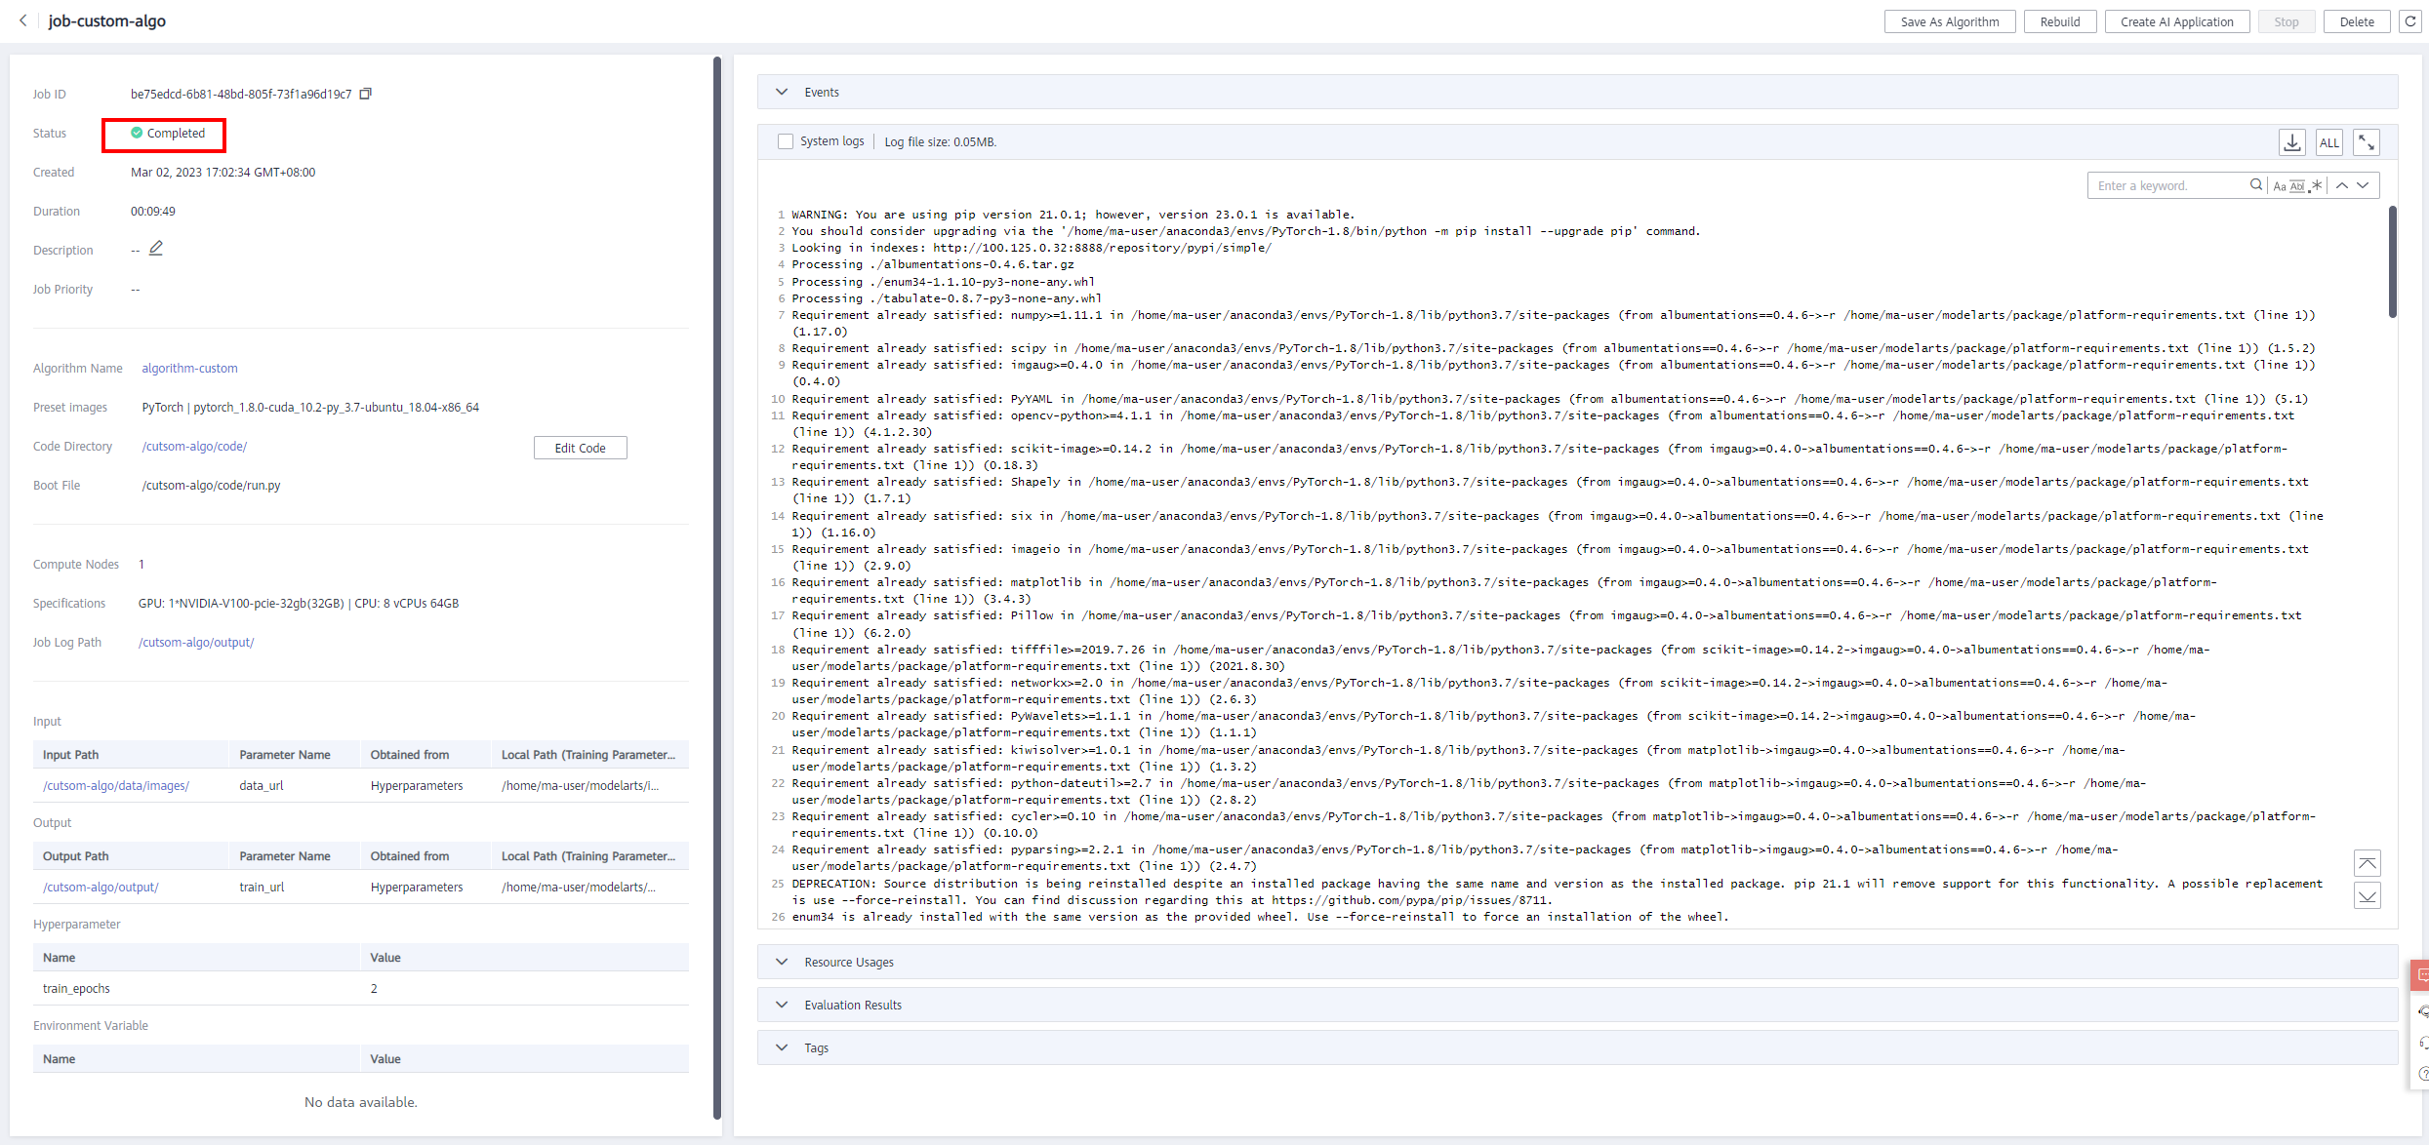Click the keyword search field
2429x1145 pixels.
pos(2168,185)
